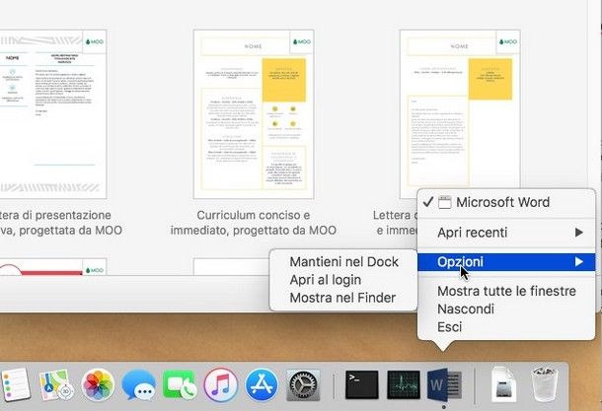This screenshot has height=411, width=602.
Task: Launch FaceTime from the Dock
Action: click(180, 384)
